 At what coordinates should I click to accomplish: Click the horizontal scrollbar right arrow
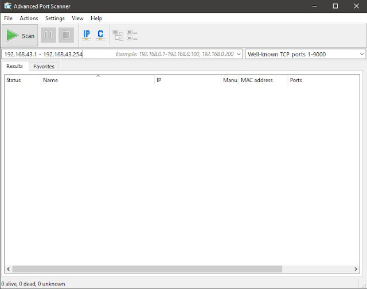pos(356,269)
